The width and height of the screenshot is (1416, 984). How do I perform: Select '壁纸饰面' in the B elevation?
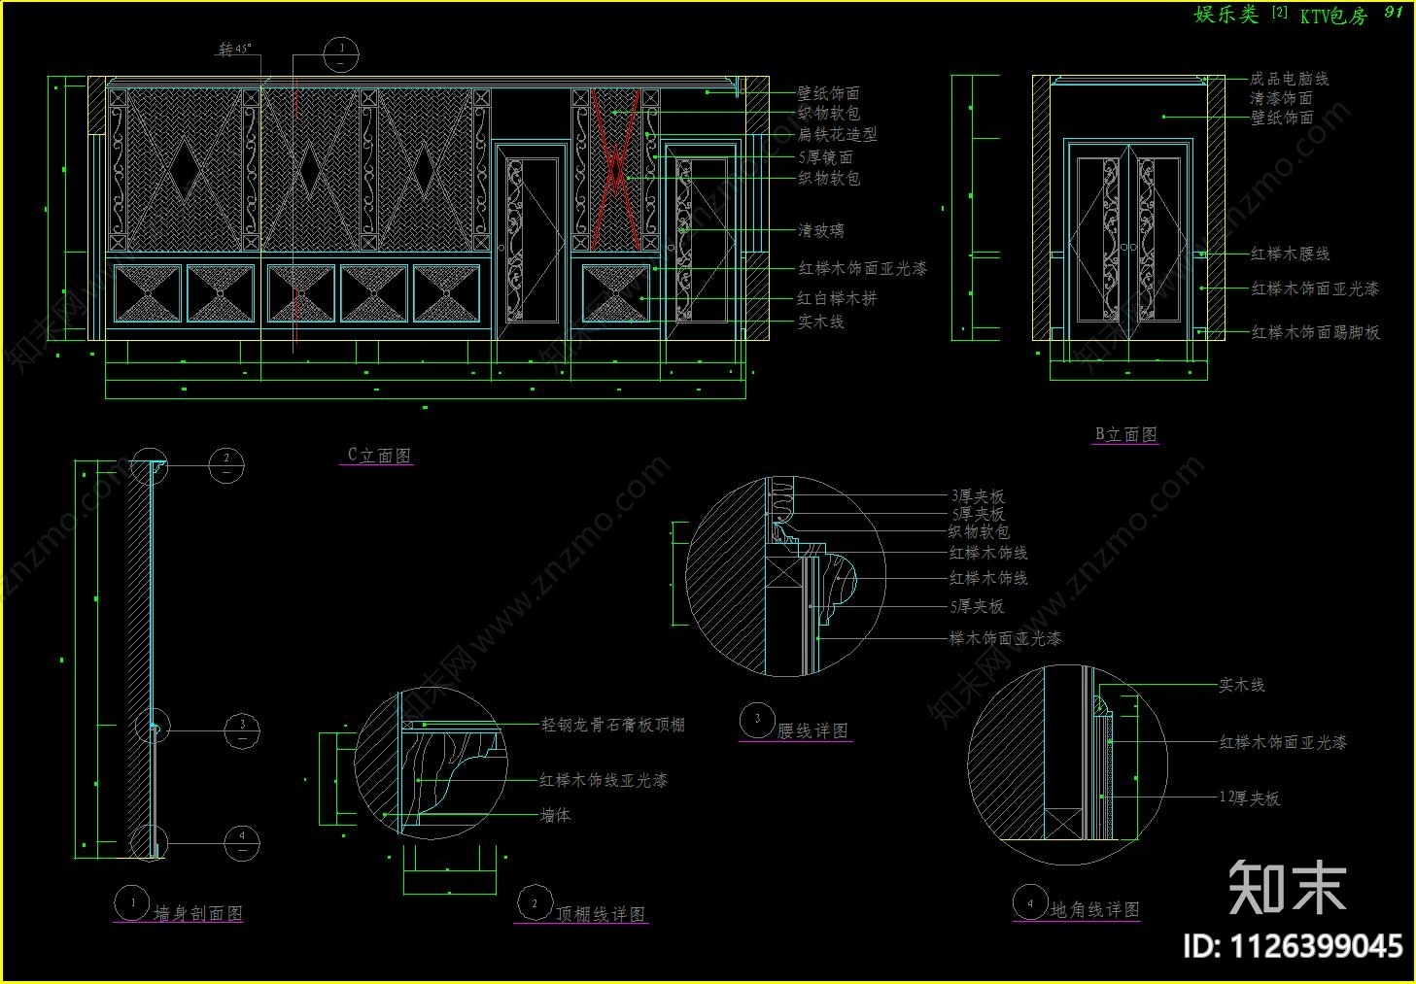(1282, 118)
